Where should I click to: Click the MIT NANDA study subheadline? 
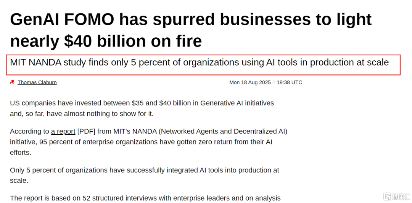point(199,62)
